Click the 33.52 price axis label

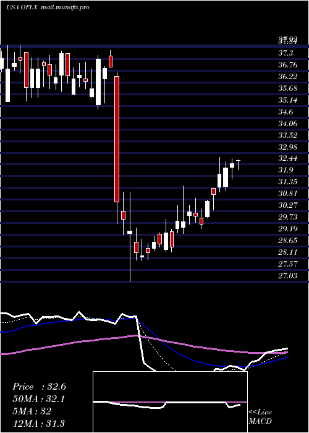288,135
